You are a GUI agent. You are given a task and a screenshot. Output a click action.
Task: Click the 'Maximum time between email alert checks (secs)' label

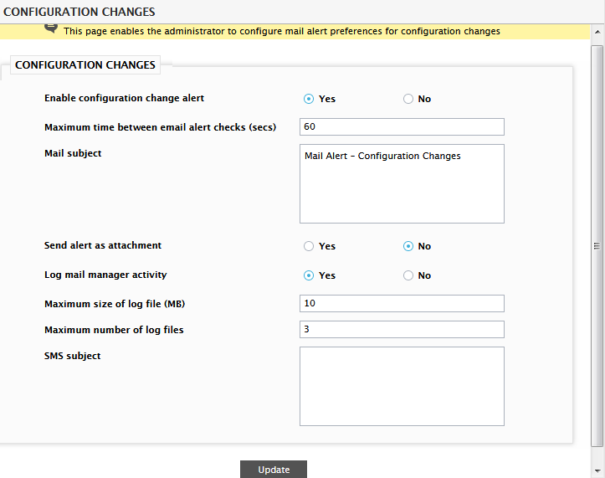coord(161,127)
